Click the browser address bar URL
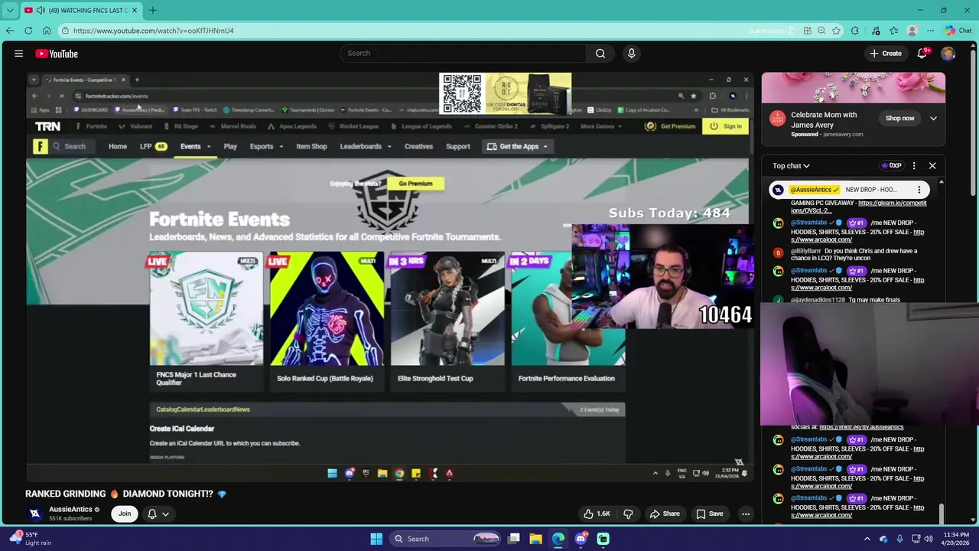The height and width of the screenshot is (551, 979). click(x=154, y=31)
